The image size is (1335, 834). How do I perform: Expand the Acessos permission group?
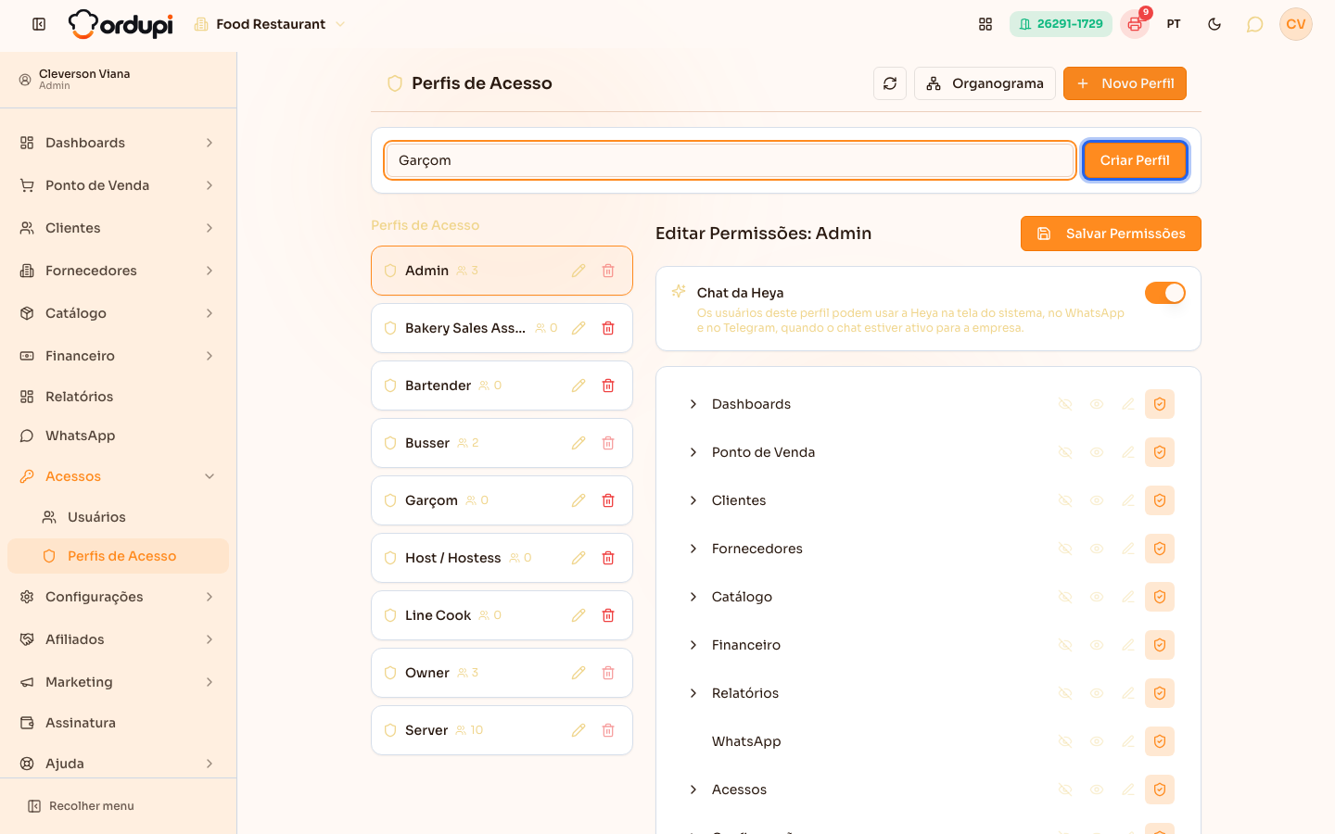pyautogui.click(x=693, y=790)
